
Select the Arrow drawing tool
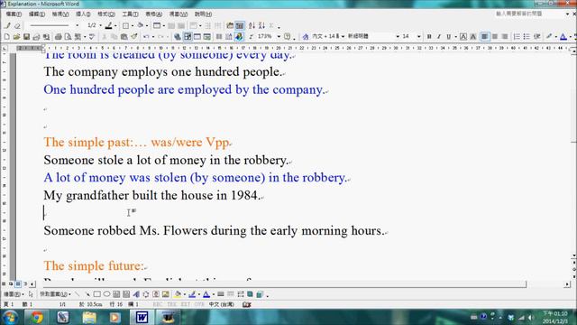point(87,294)
